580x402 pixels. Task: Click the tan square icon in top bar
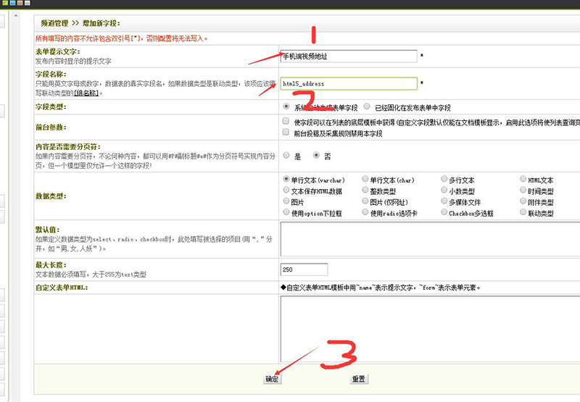(x=20, y=3)
